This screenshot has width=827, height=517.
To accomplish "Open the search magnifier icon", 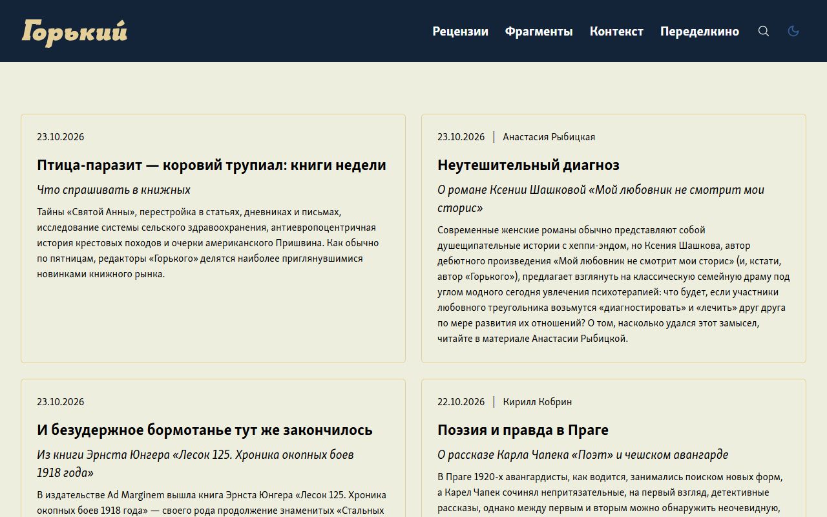I will [x=764, y=31].
